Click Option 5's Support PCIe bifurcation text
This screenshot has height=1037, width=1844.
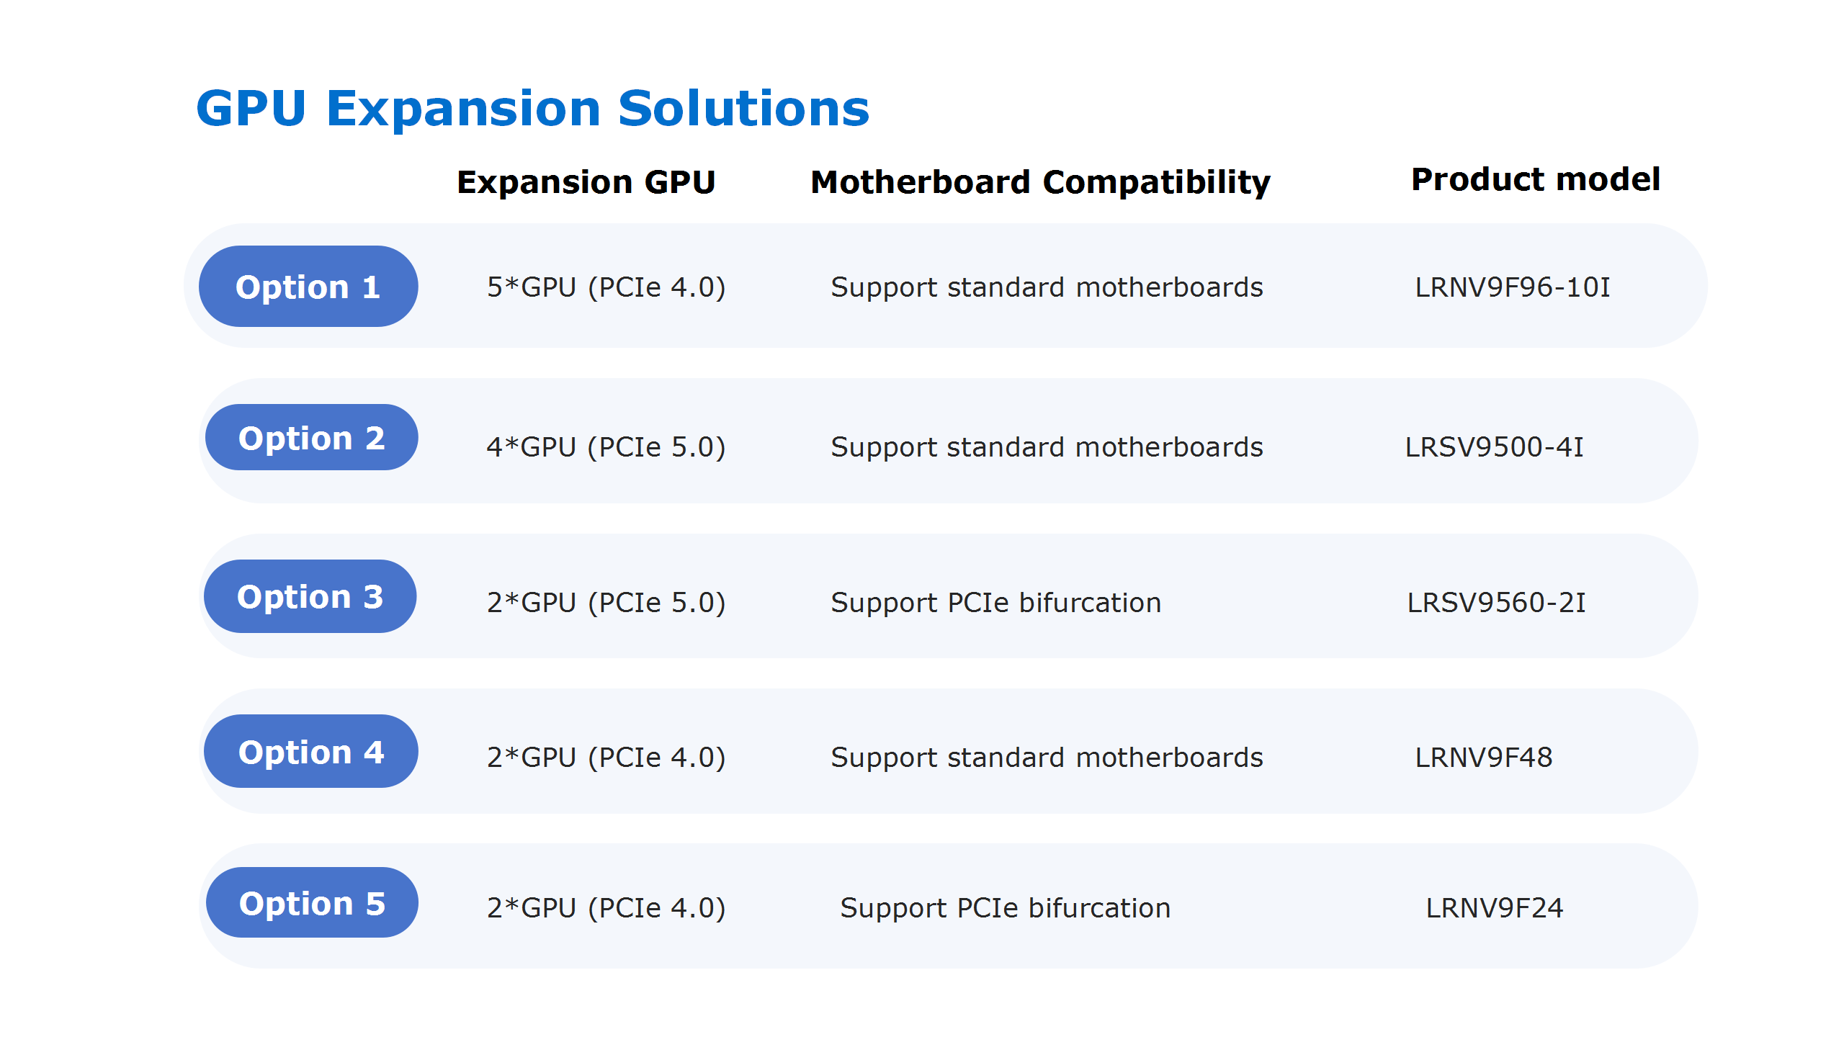click(x=1006, y=909)
